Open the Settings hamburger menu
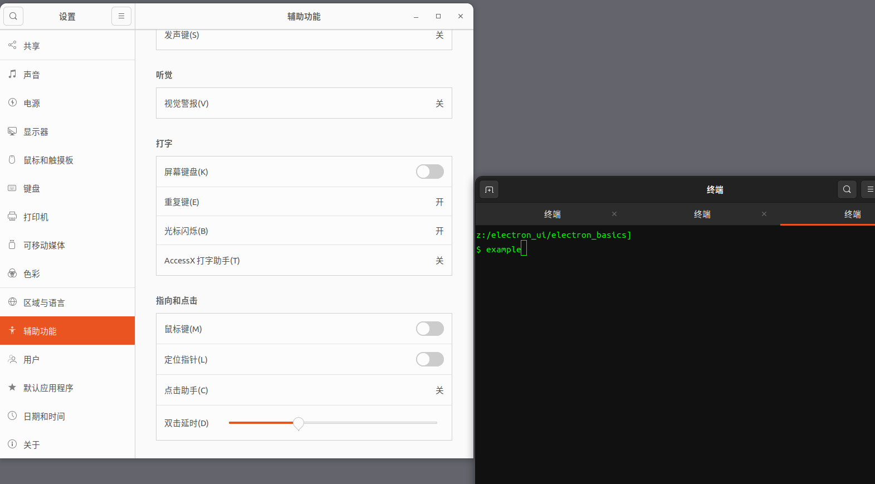The height and width of the screenshot is (484, 875). coord(121,16)
